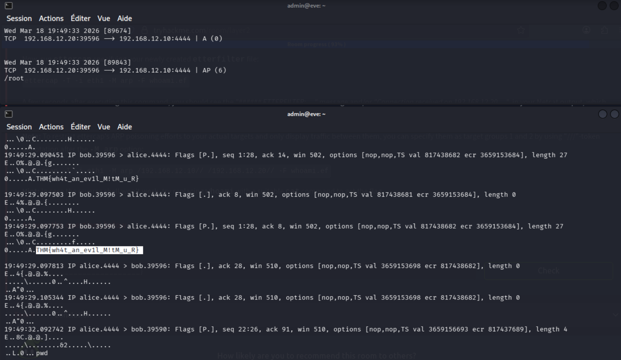Click the terminal icon in the upper window's title bar

[x=9, y=6]
